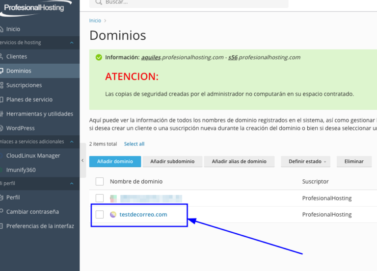
Task: Click ProfesionalHosting subscriber in the testdecorreo.com row
Action: pos(327,214)
